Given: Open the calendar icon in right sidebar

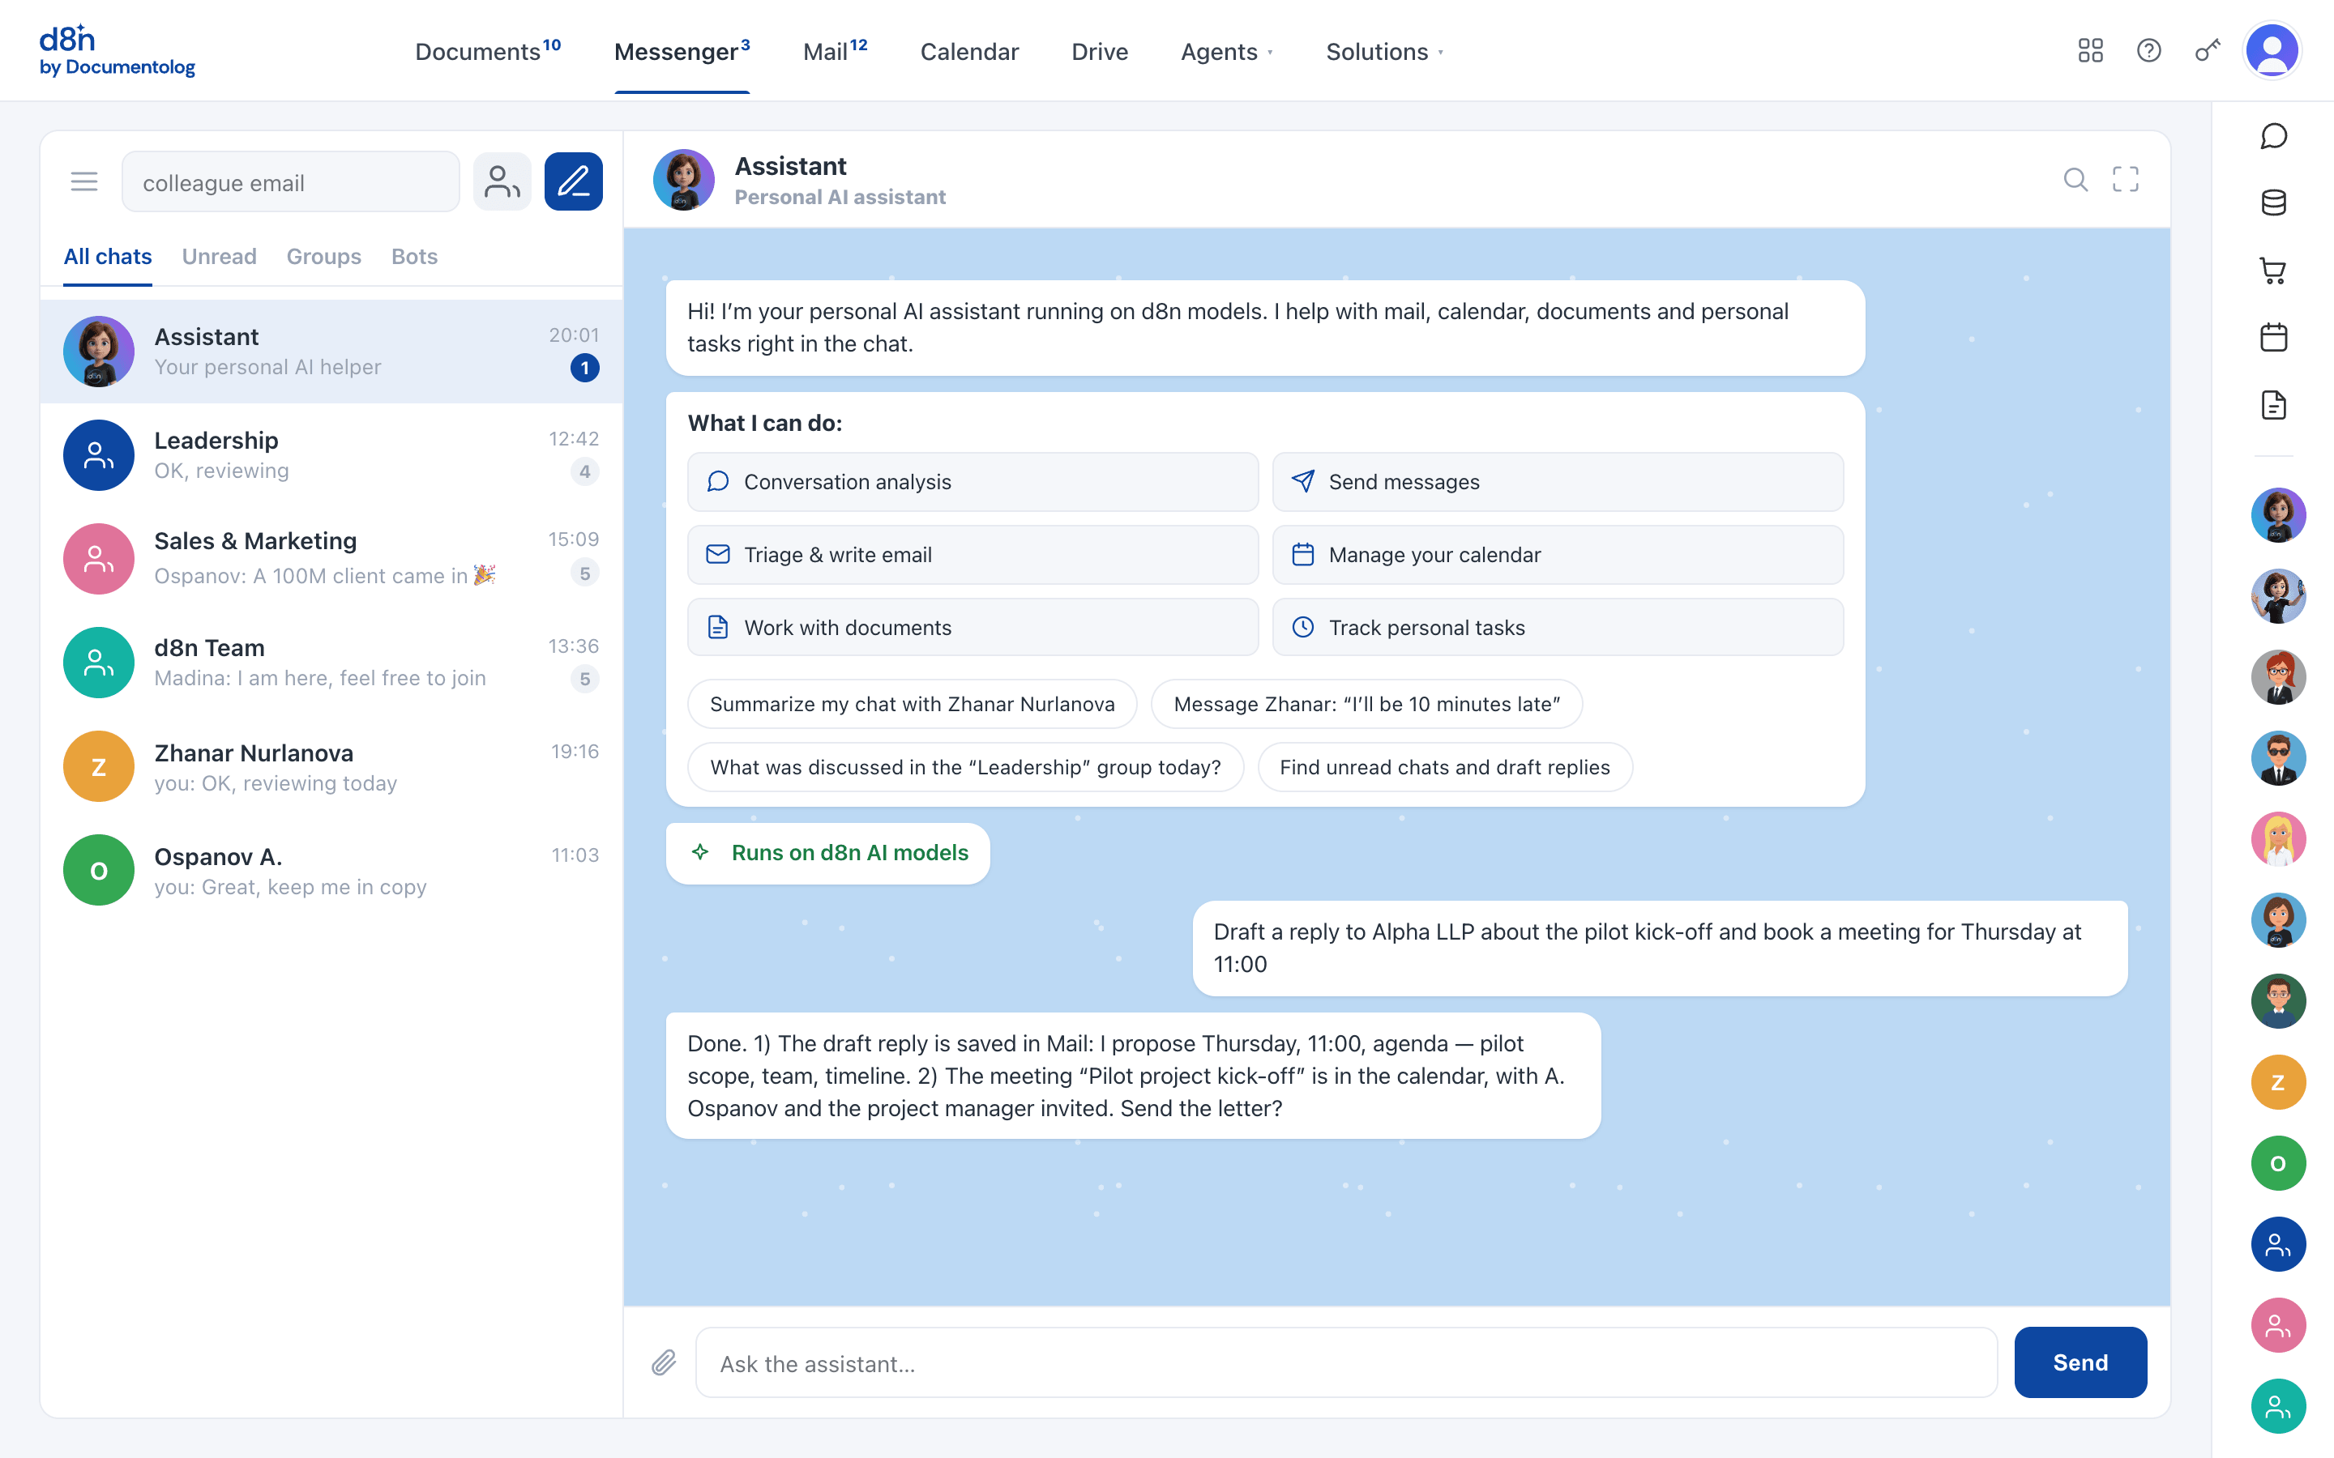Looking at the screenshot, I should [x=2273, y=338].
